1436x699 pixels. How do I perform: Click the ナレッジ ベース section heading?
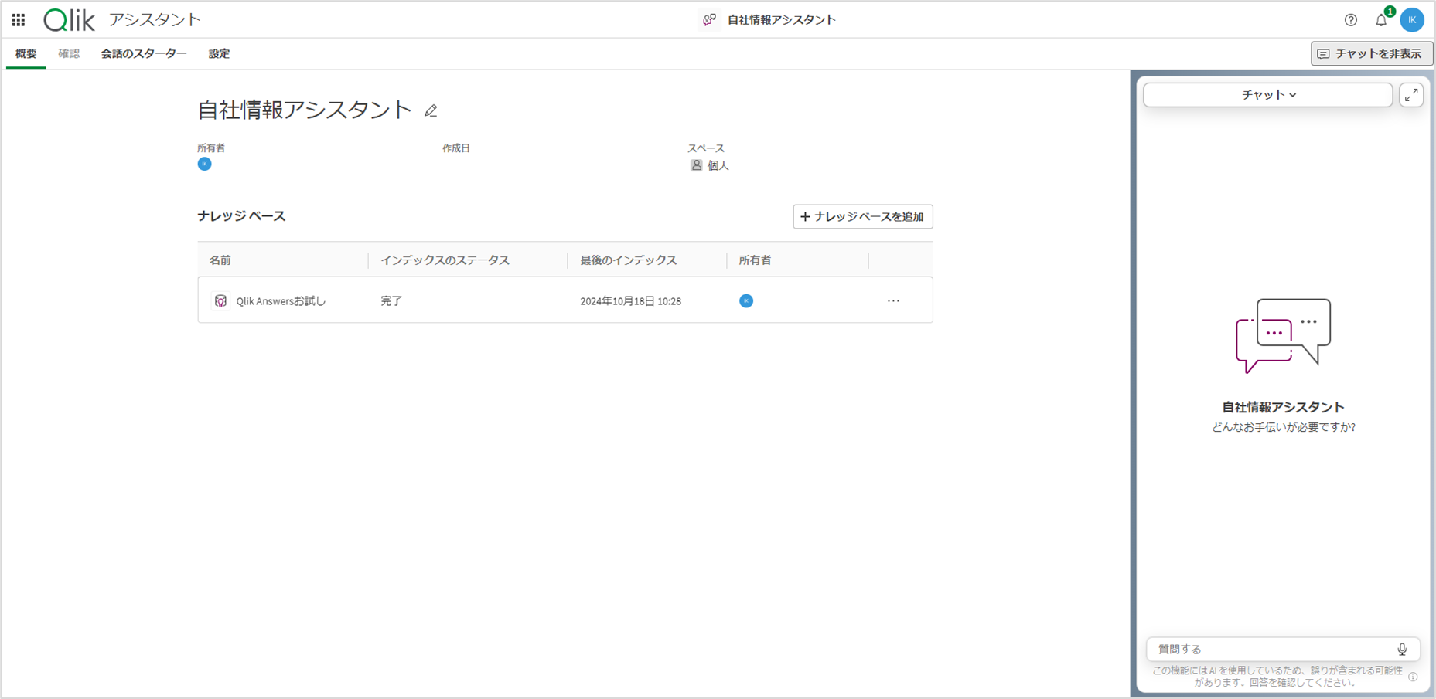241,216
